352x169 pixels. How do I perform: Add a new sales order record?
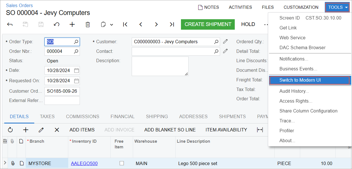click(72, 25)
